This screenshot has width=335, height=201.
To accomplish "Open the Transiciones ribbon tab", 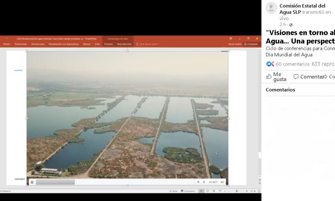I will [x=21, y=44].
